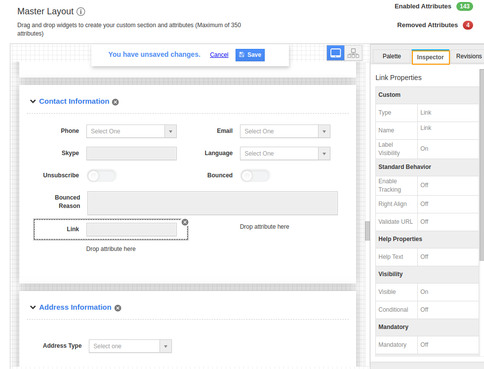Image resolution: width=484 pixels, height=369 pixels.
Task: Remove the Address Information section
Action: (x=118, y=308)
